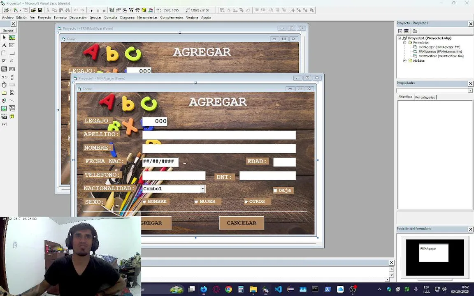Select the Label control tool
This screenshot has width=474, height=296.
tap(4, 45)
